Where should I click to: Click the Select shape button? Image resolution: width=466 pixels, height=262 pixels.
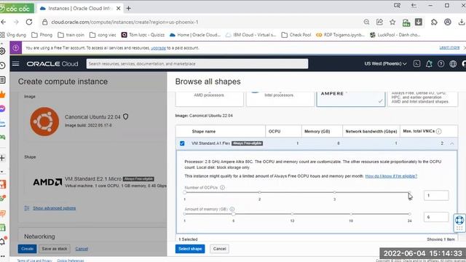(x=190, y=249)
